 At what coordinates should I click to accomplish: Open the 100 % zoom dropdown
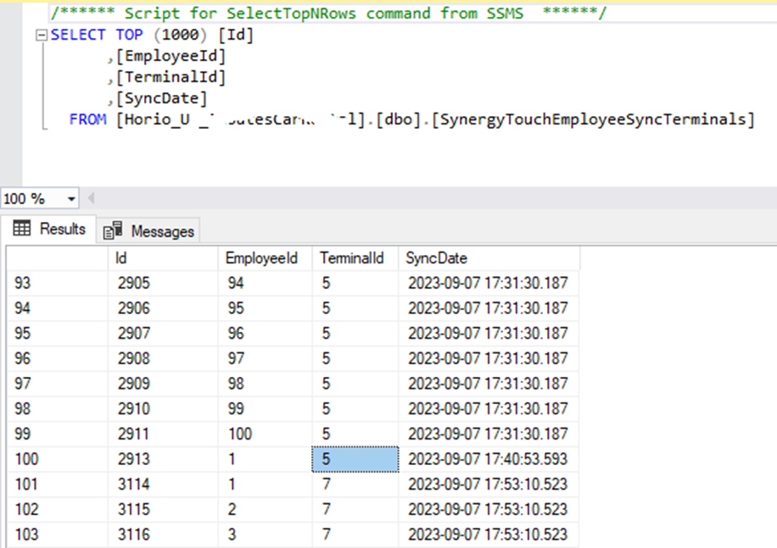point(71,199)
